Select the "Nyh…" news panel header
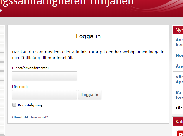This screenshot has width=183, height=136. pos(179,30)
